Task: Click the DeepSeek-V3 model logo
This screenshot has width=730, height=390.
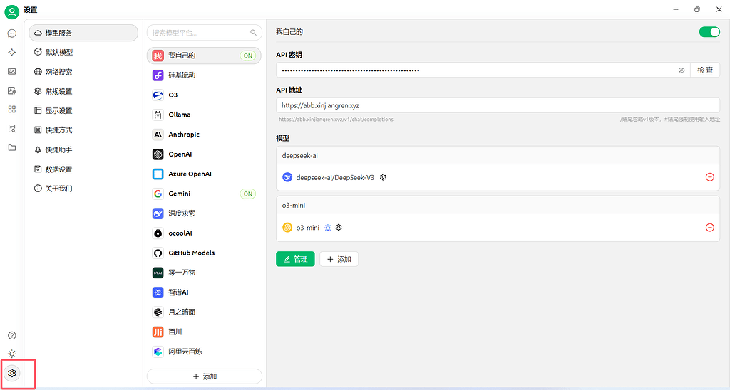Action: click(x=287, y=177)
